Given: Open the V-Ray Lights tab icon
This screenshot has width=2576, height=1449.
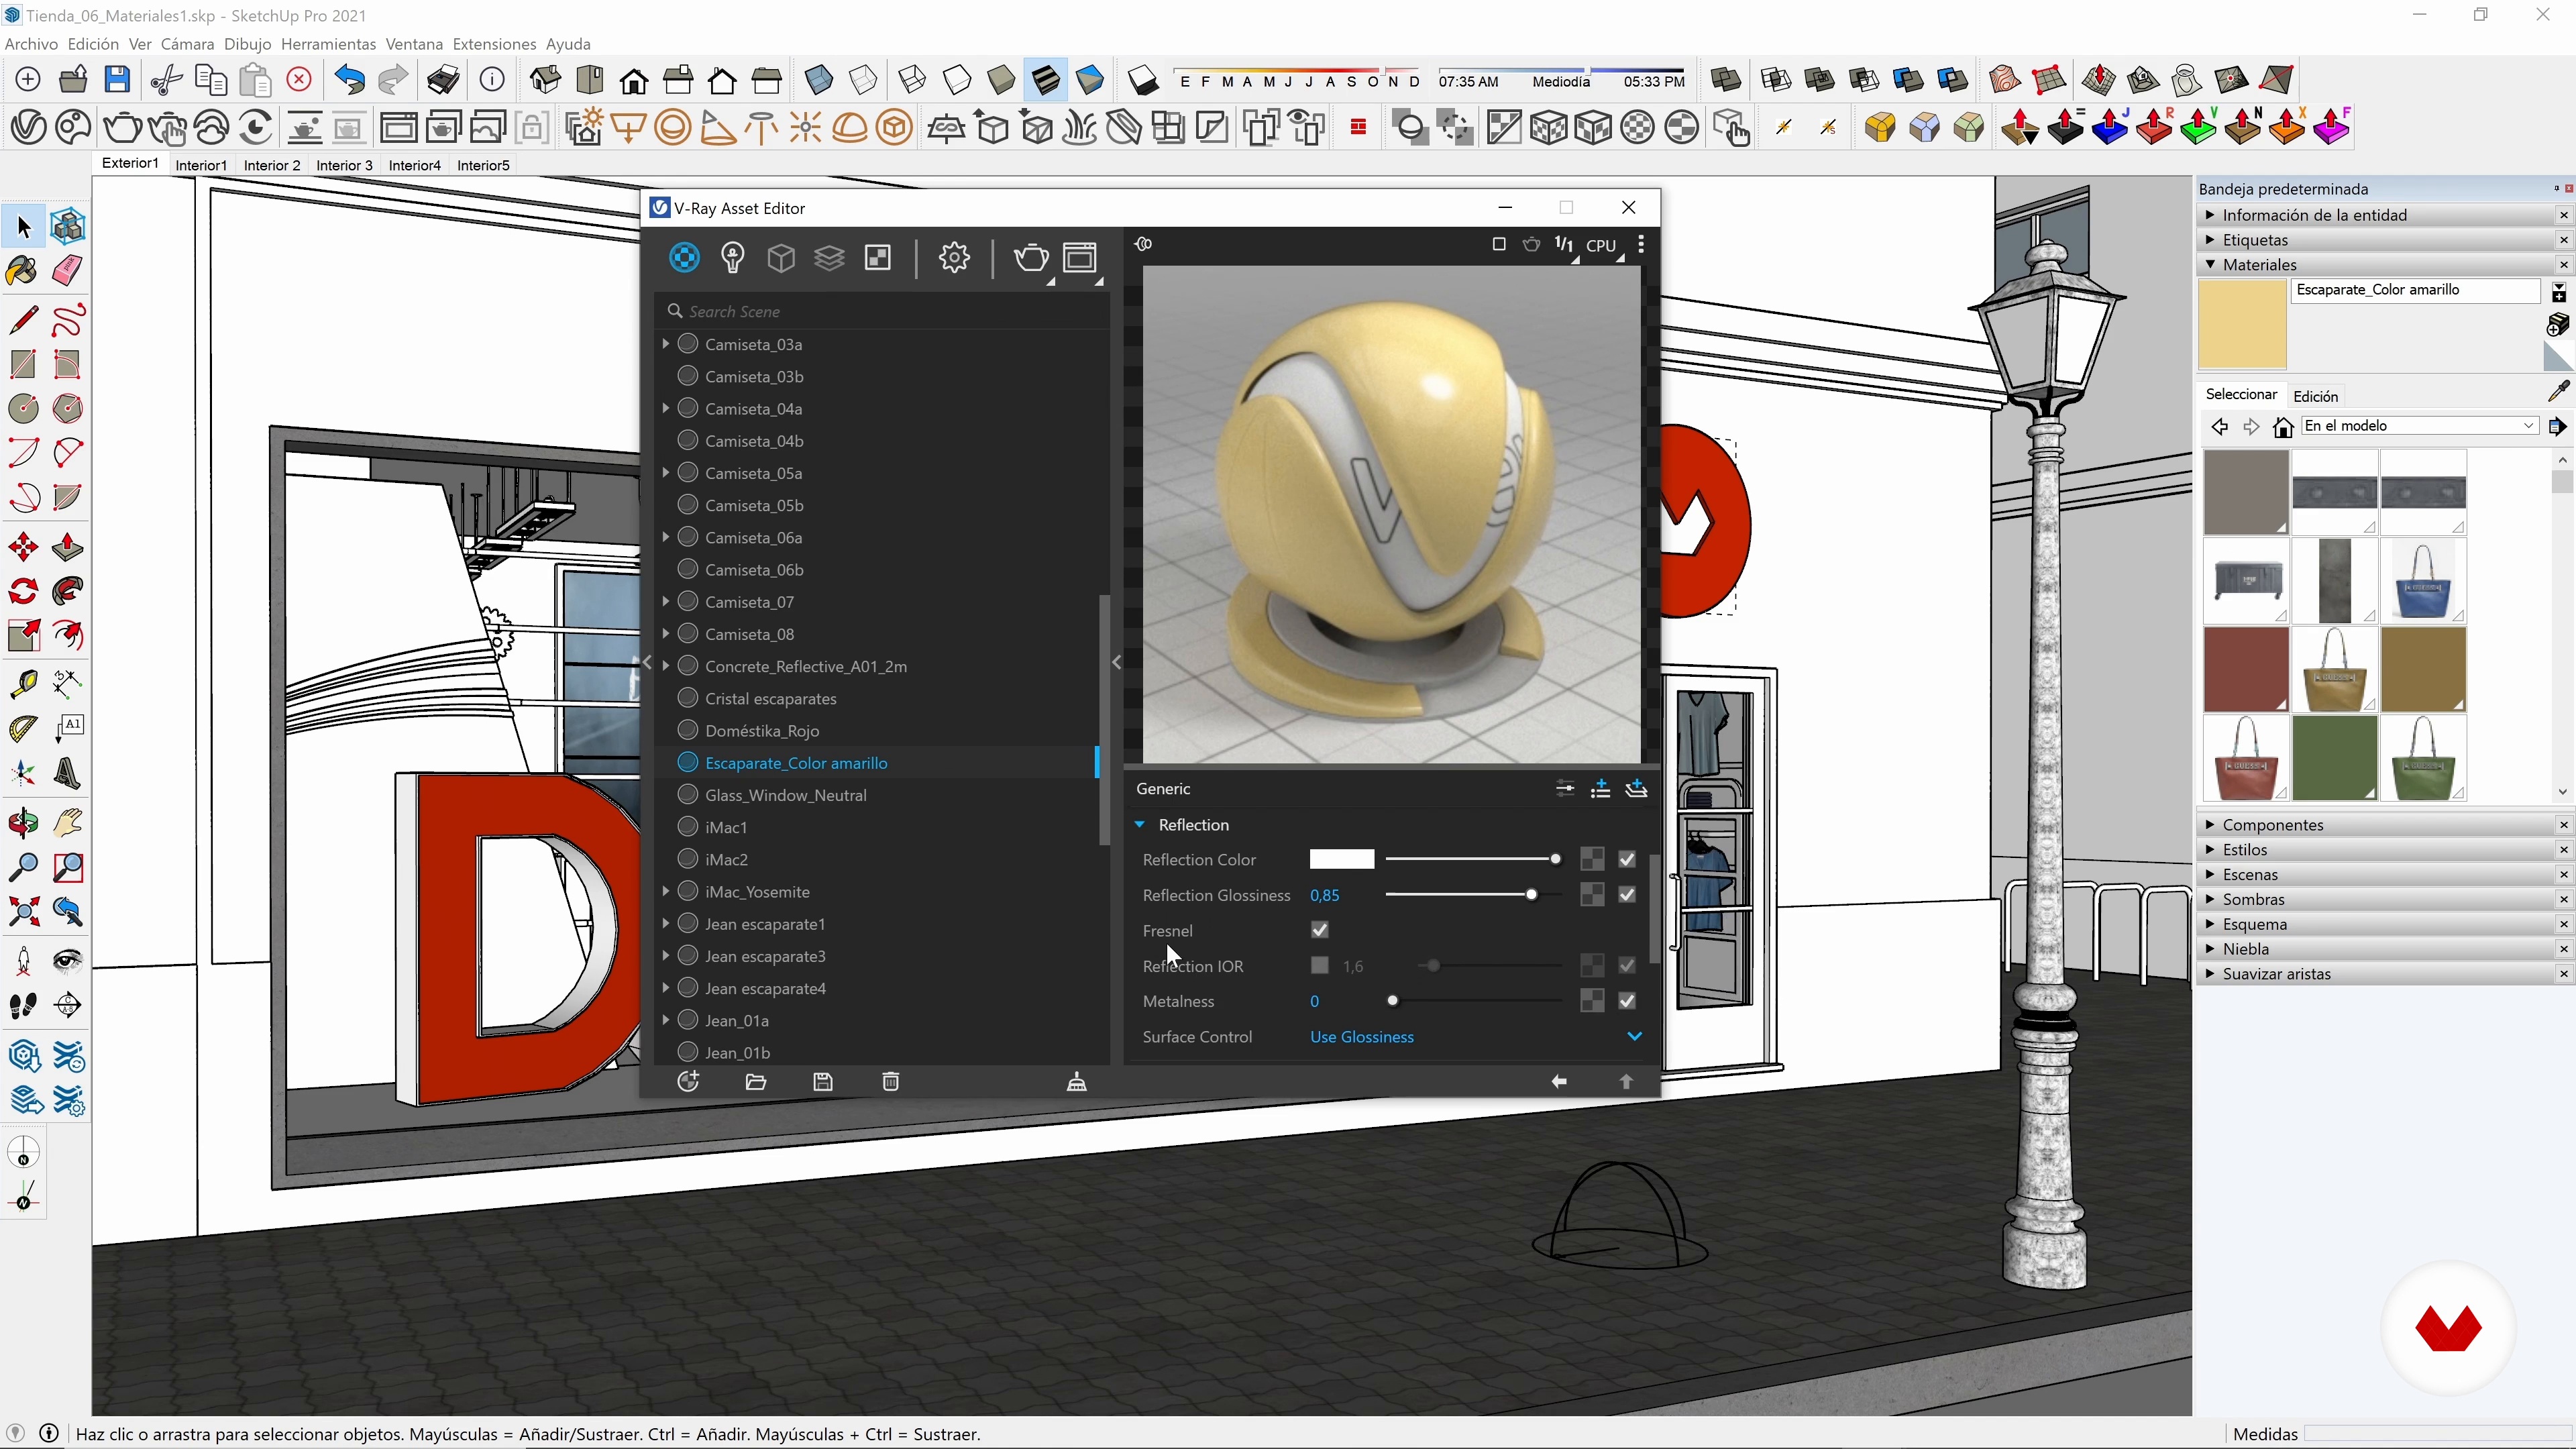Looking at the screenshot, I should click(x=733, y=258).
